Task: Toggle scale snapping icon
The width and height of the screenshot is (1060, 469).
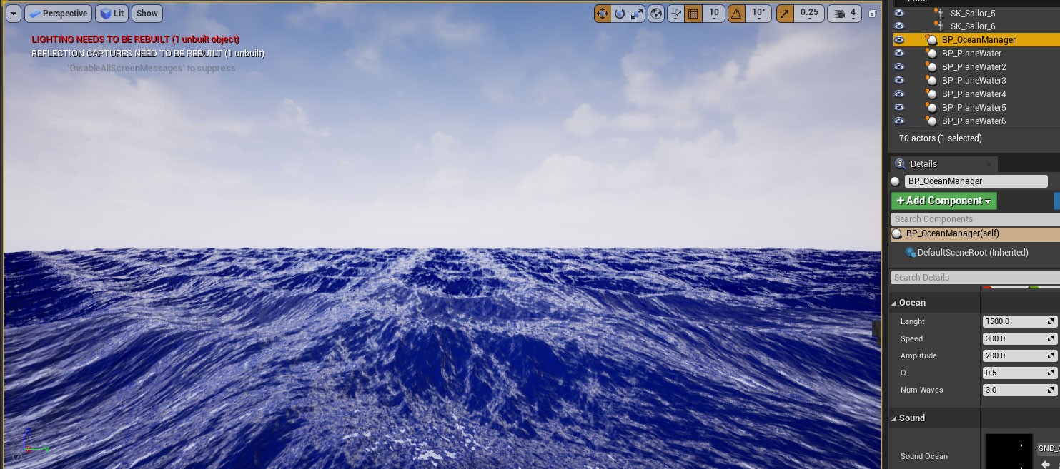Action: [x=786, y=14]
